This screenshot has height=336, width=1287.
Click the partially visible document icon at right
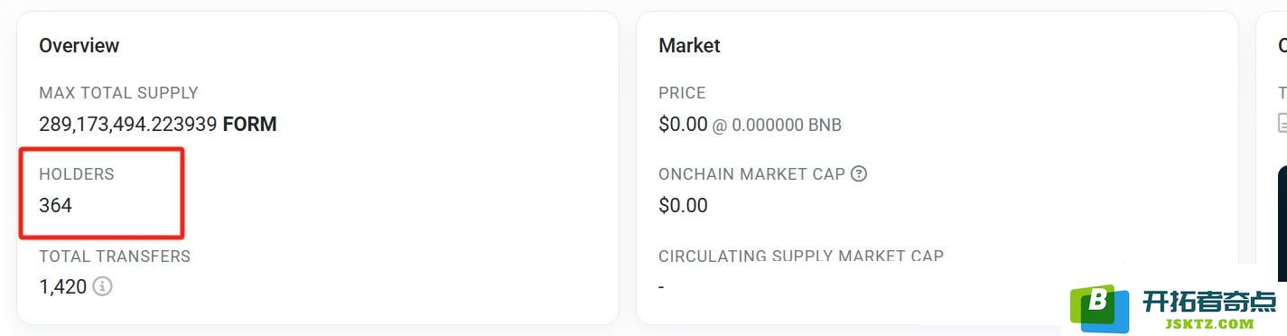tap(1282, 123)
